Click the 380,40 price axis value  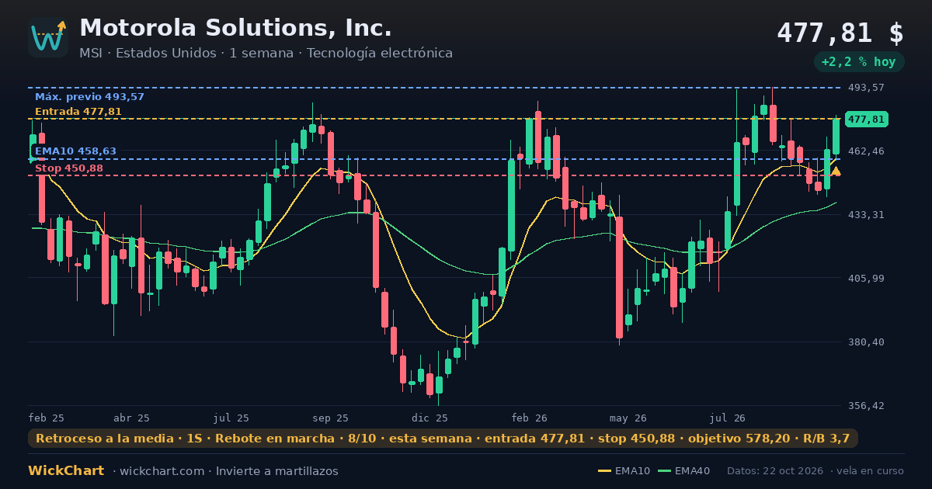pyautogui.click(x=867, y=342)
